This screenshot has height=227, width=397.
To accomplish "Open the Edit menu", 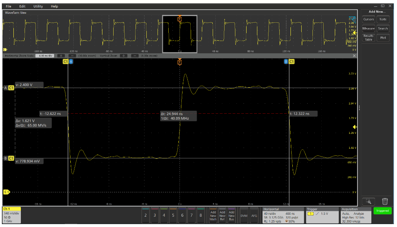I will click(x=22, y=6).
